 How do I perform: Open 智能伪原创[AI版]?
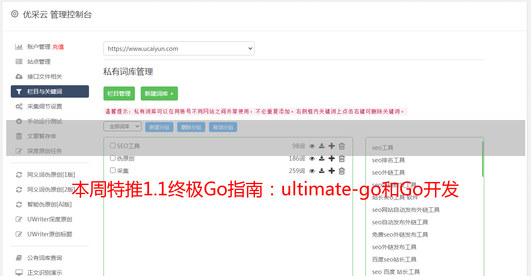point(50,204)
